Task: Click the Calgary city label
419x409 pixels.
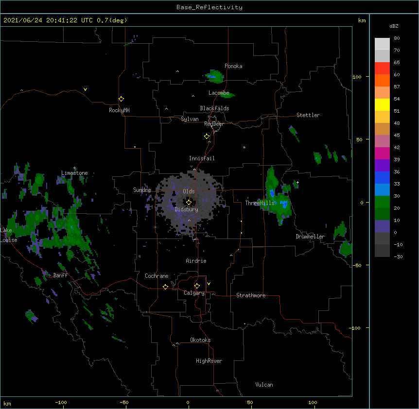Action: click(x=194, y=293)
